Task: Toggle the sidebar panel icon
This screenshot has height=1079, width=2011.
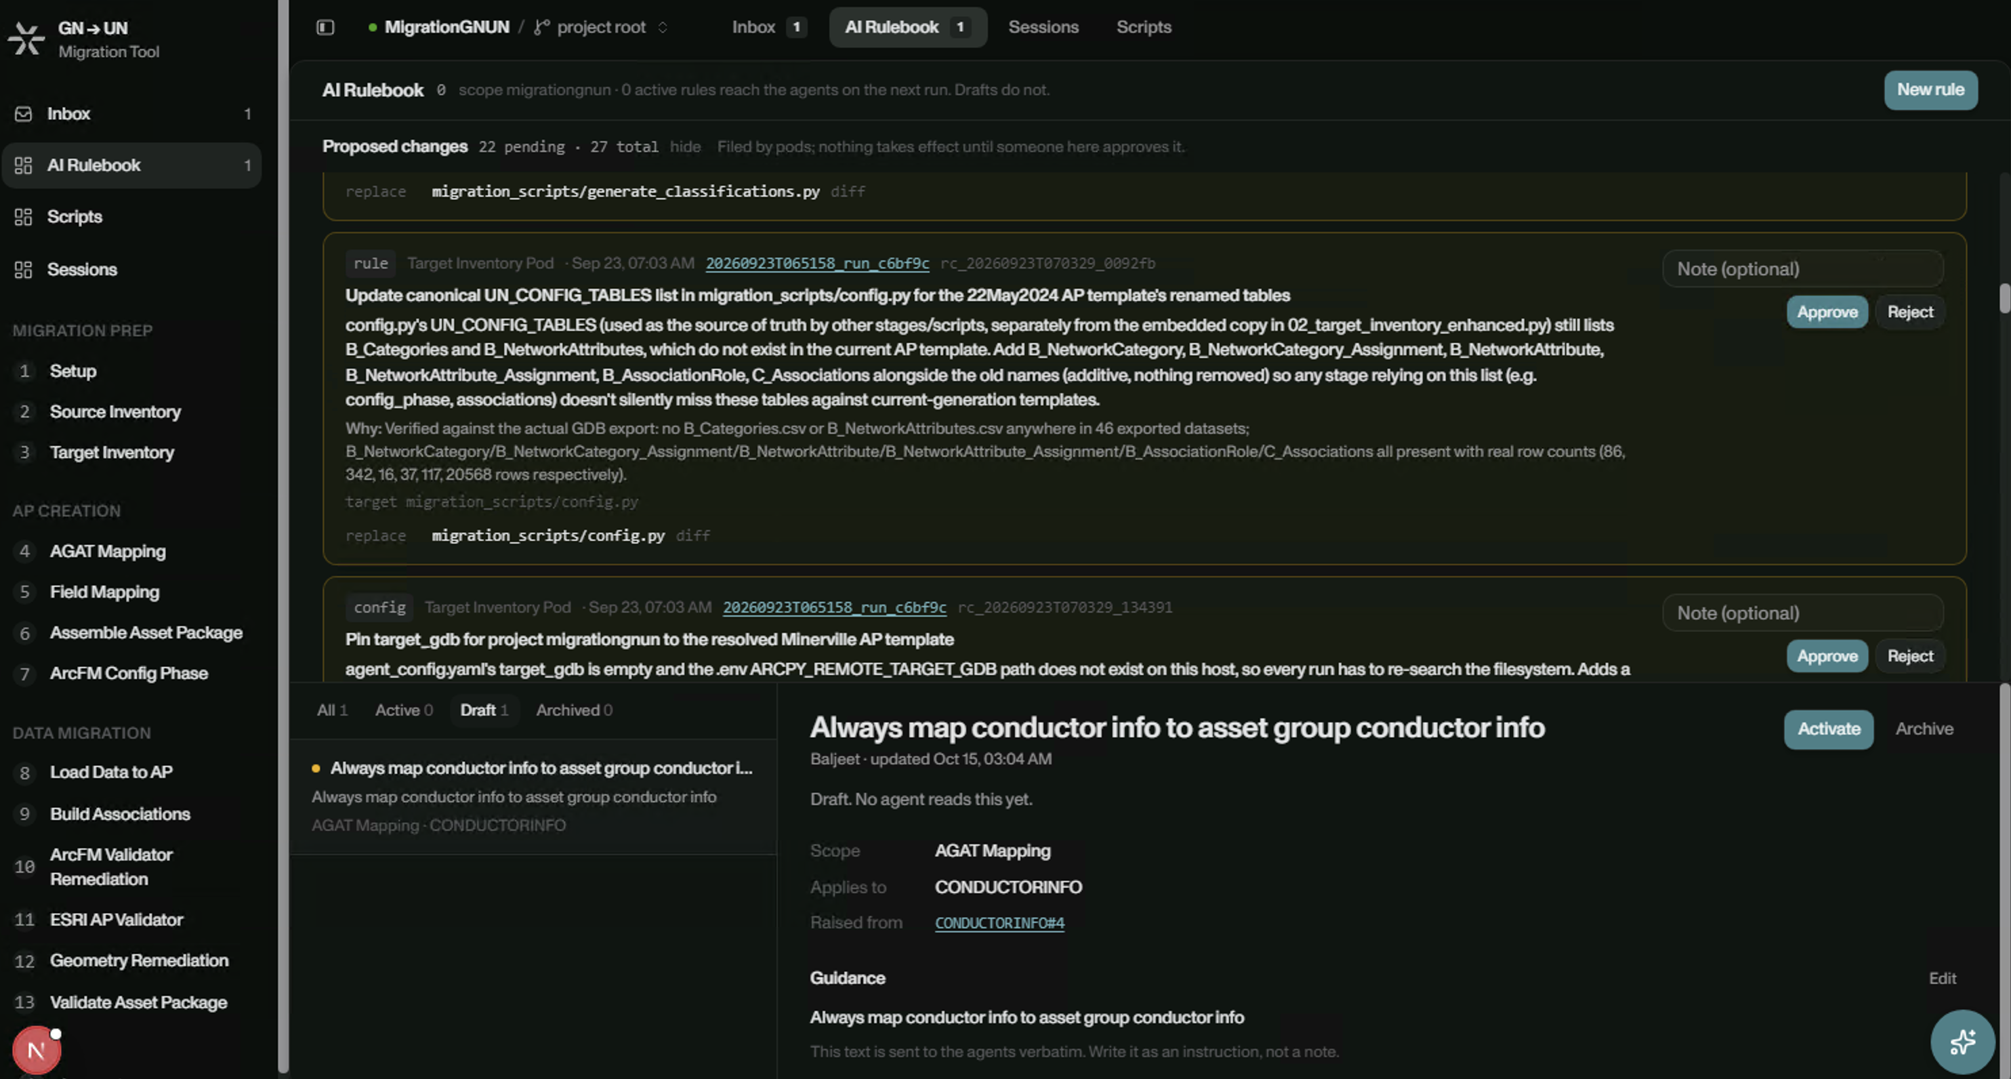Action: pos(325,27)
